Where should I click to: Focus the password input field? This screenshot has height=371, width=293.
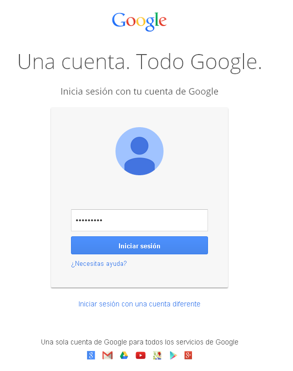coord(139,220)
